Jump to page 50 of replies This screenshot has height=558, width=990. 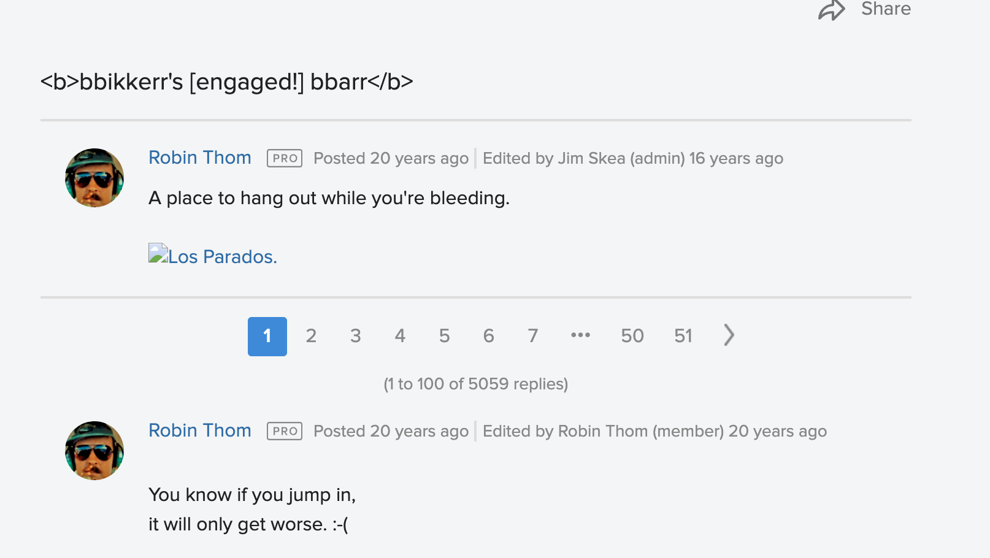tap(632, 336)
